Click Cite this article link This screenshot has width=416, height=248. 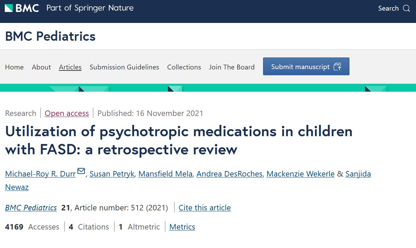[205, 208]
